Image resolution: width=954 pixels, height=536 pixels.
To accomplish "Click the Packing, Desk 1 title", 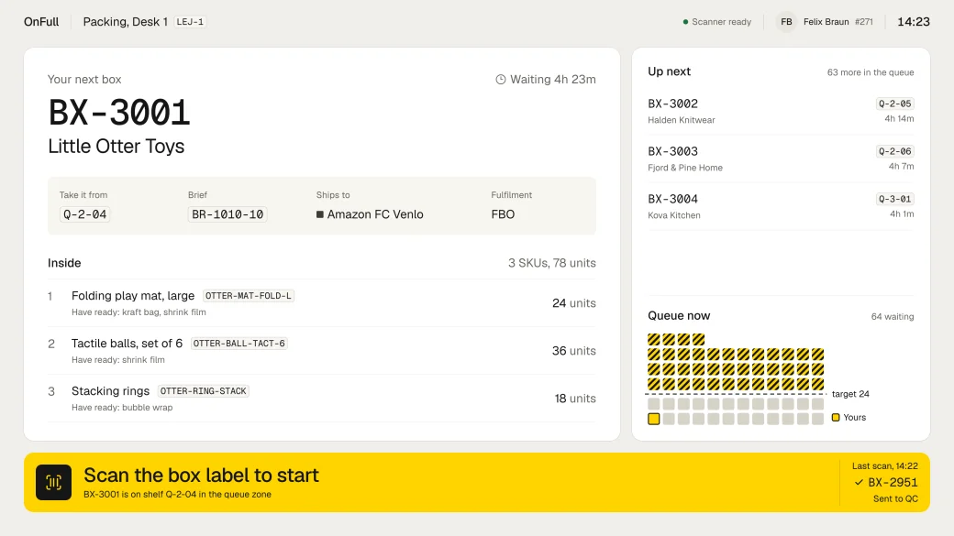I will [x=126, y=22].
